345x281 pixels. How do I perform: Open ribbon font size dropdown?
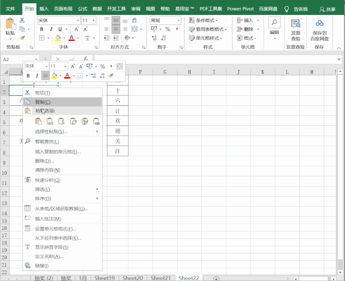[x=93, y=20]
